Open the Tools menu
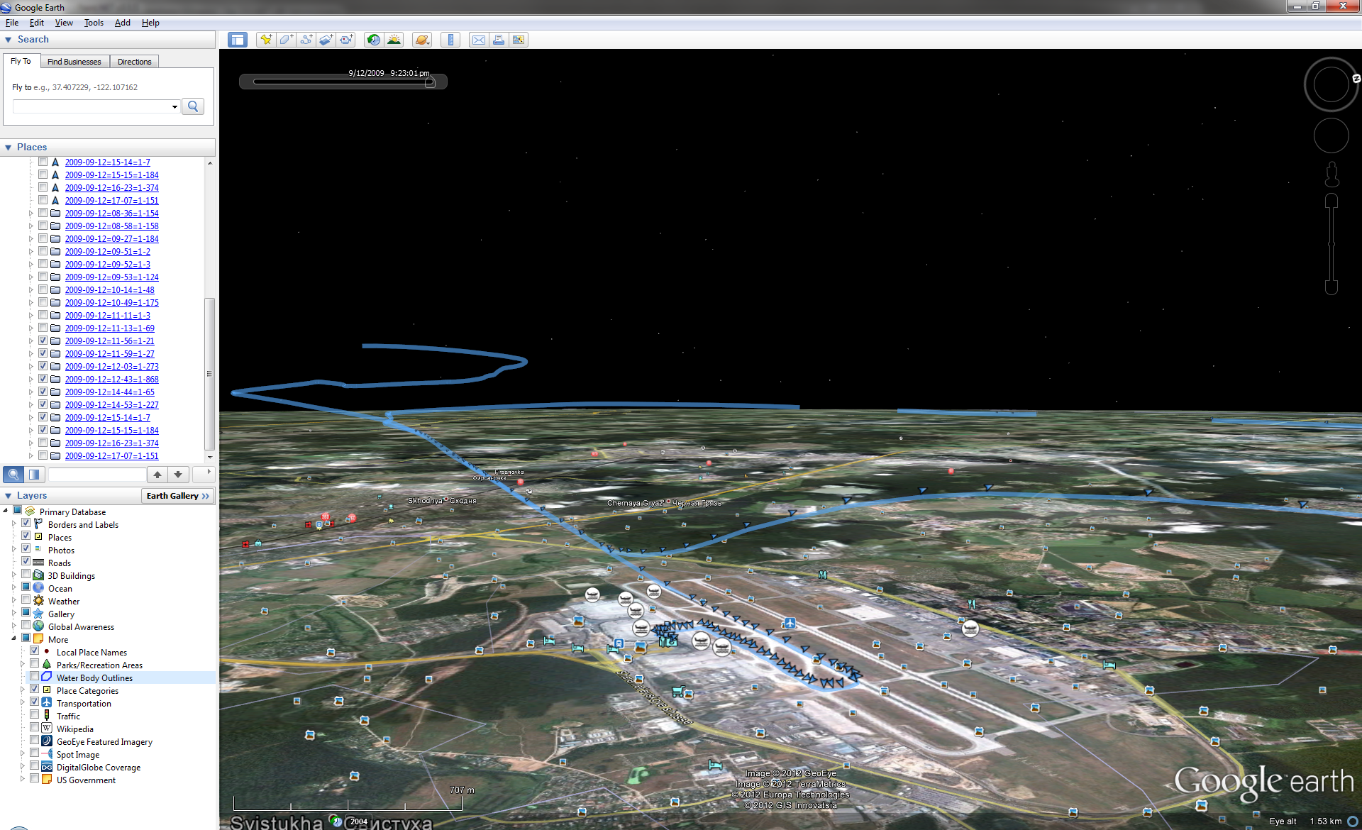1362x830 pixels. click(x=94, y=23)
